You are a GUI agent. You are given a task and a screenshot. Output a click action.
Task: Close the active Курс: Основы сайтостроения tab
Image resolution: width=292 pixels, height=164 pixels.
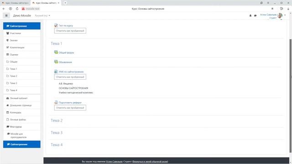tap(58, 3)
